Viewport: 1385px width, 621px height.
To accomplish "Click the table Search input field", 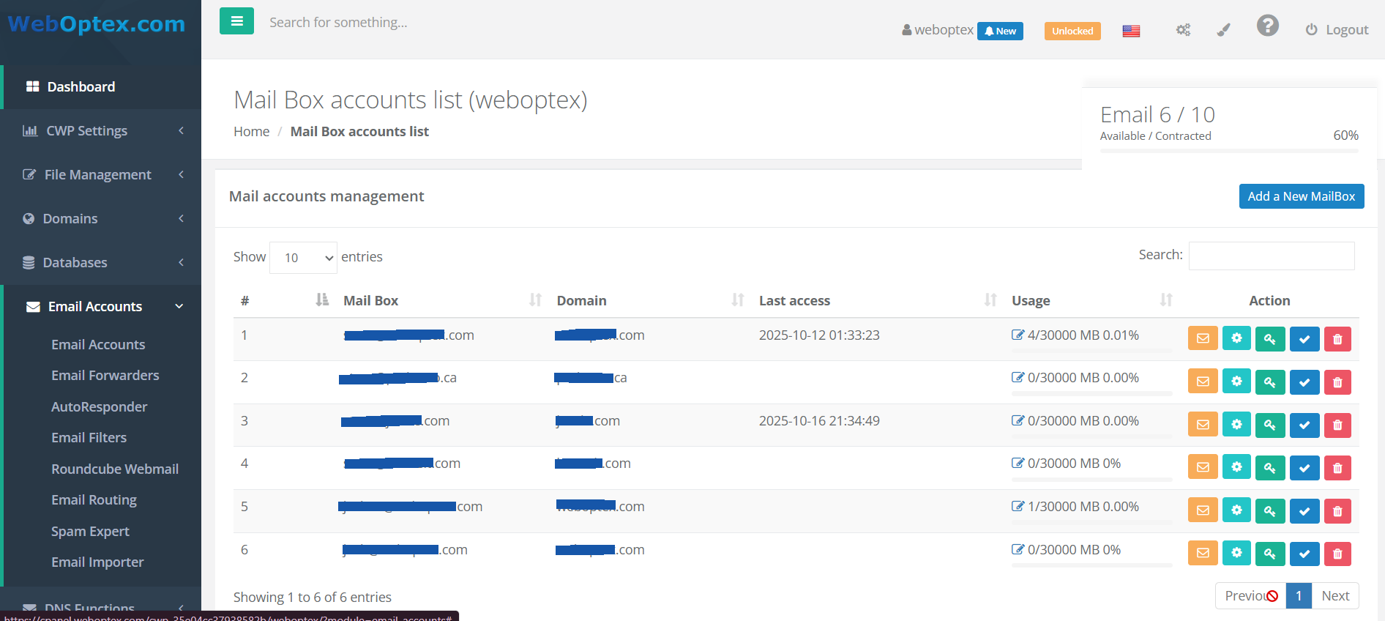I will (x=1271, y=256).
